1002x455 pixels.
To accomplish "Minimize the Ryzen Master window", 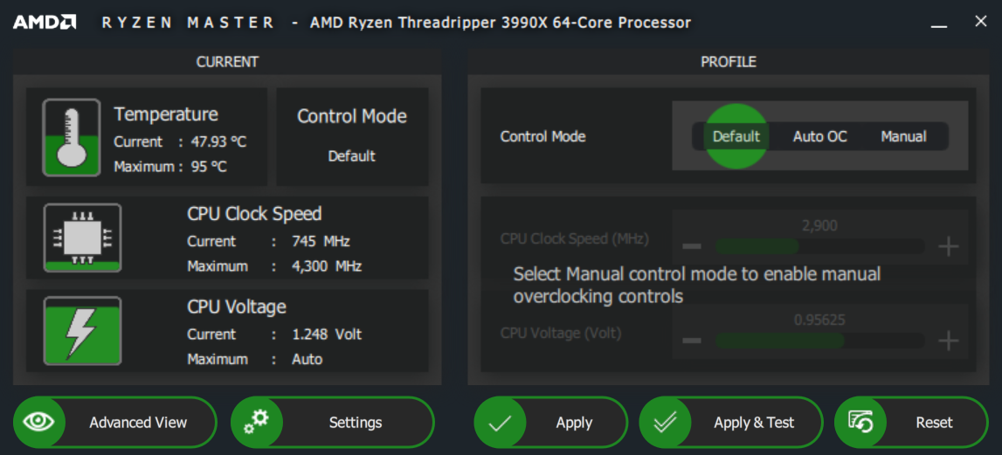I will click(939, 24).
